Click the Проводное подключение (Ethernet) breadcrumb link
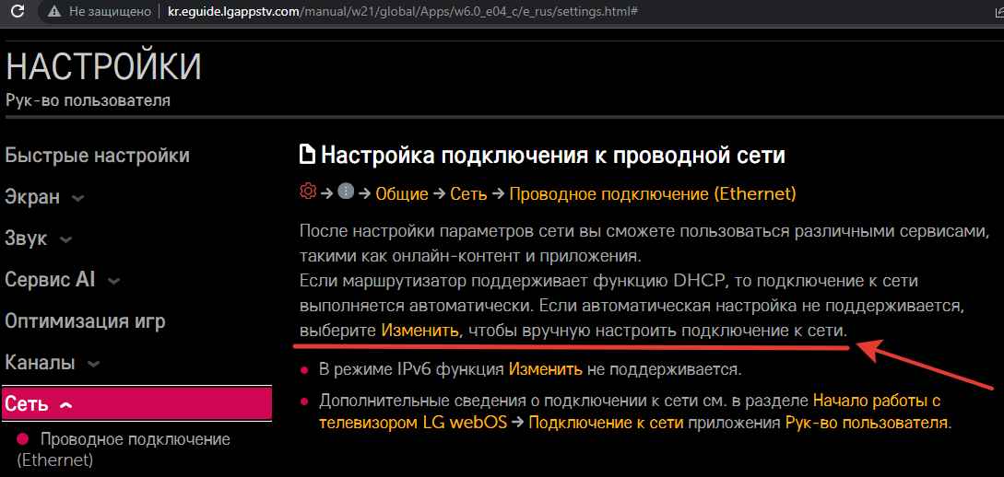The height and width of the screenshot is (477, 1004). (x=652, y=193)
